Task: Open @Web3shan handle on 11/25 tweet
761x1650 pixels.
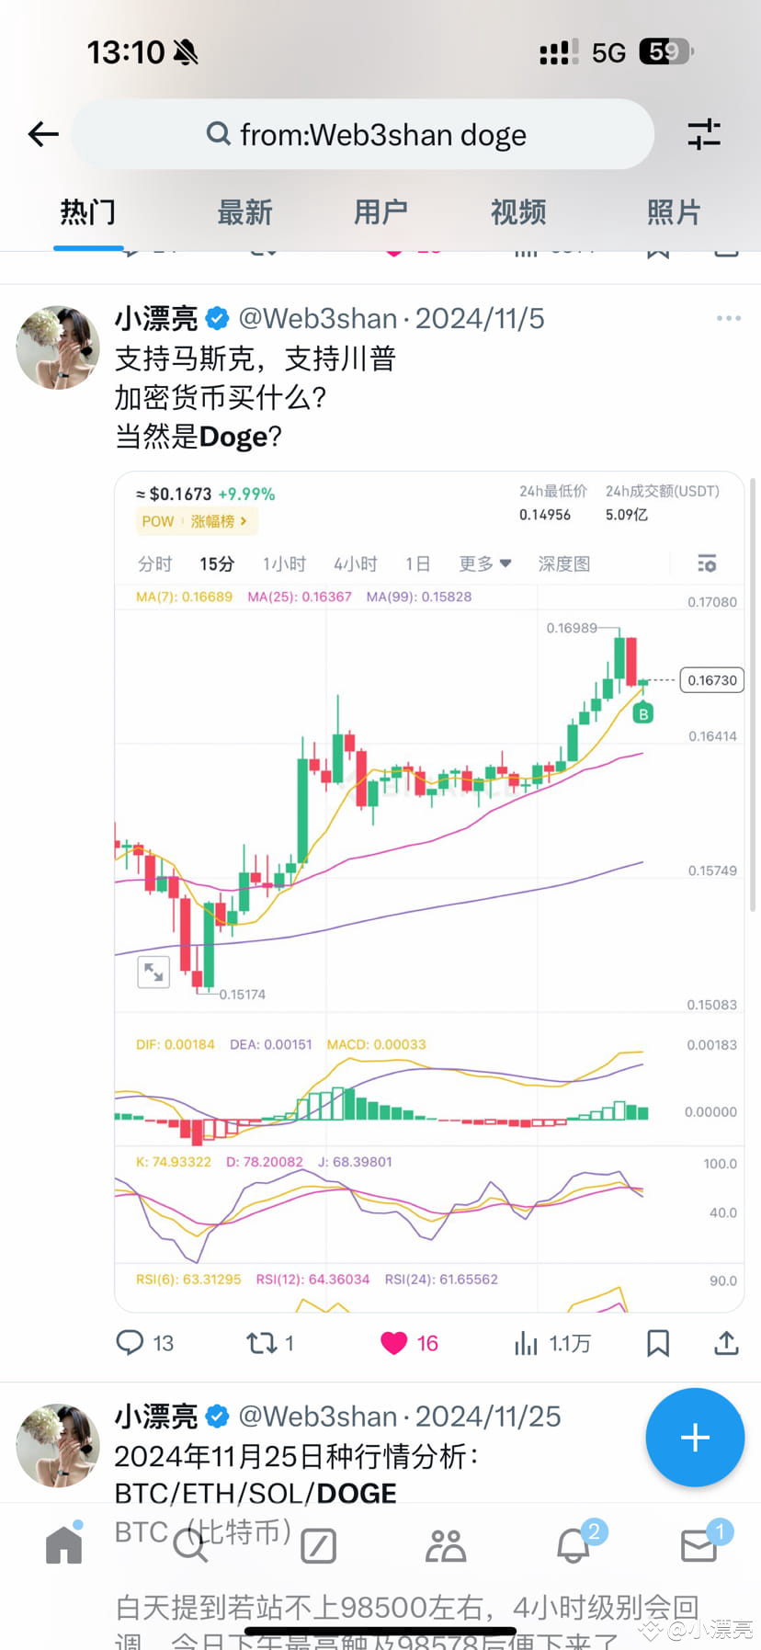Action: point(318,1417)
